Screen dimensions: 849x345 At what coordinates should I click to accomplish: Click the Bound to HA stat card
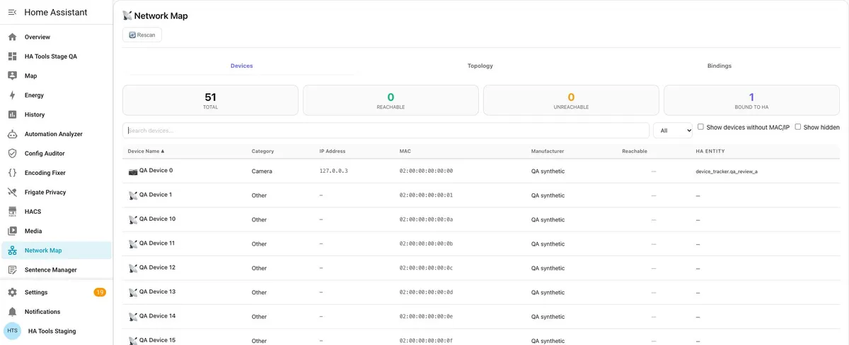point(751,100)
